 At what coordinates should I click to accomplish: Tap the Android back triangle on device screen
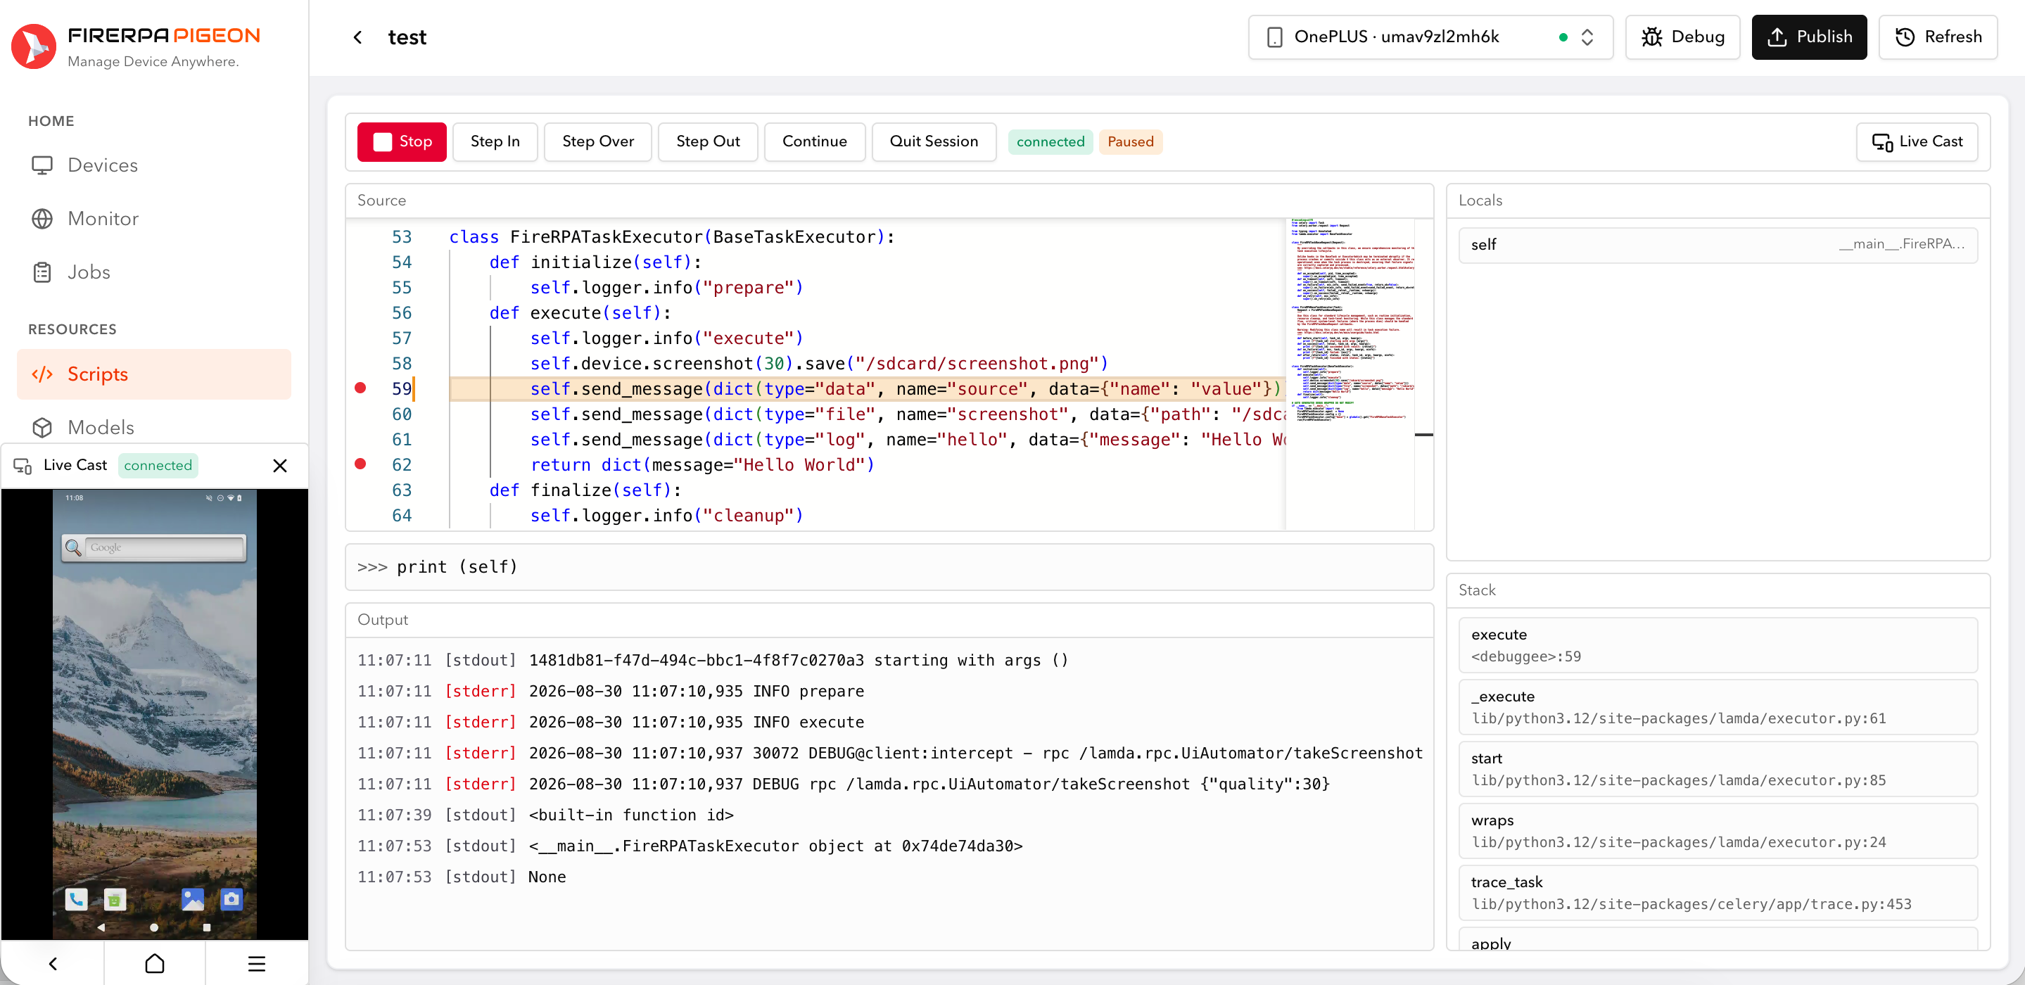101,927
